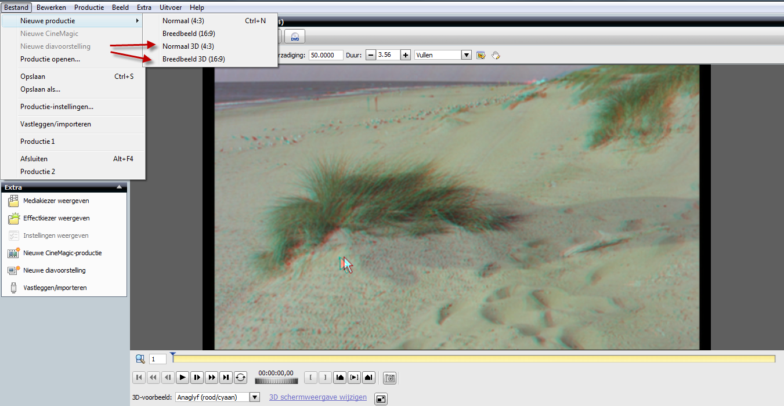
Task: Click the image edit icon beside Vullen
Action: pyautogui.click(x=481, y=55)
